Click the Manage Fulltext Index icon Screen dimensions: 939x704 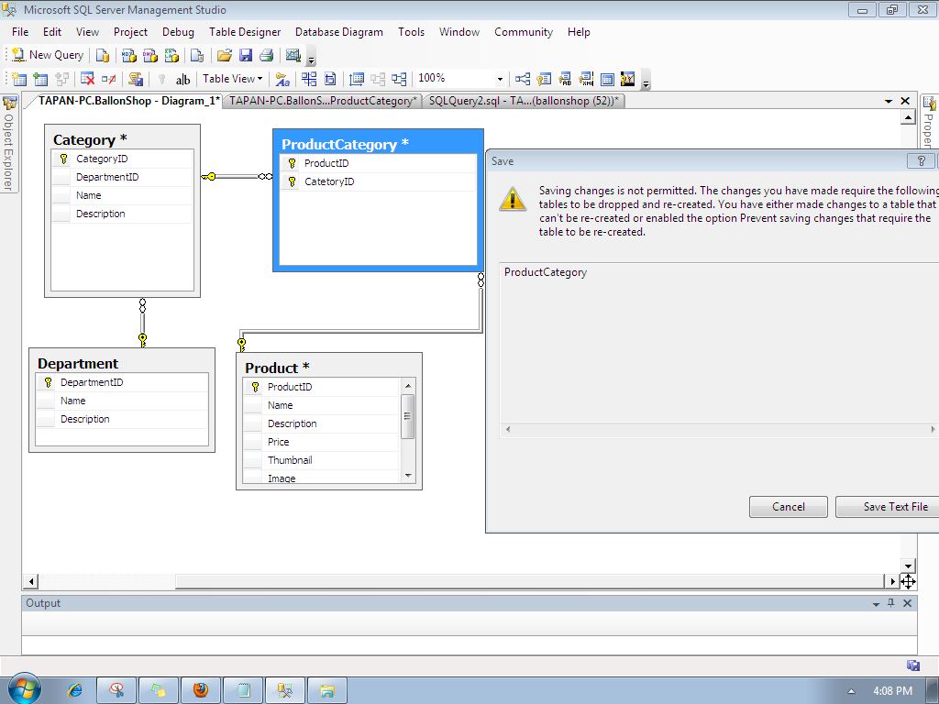565,79
